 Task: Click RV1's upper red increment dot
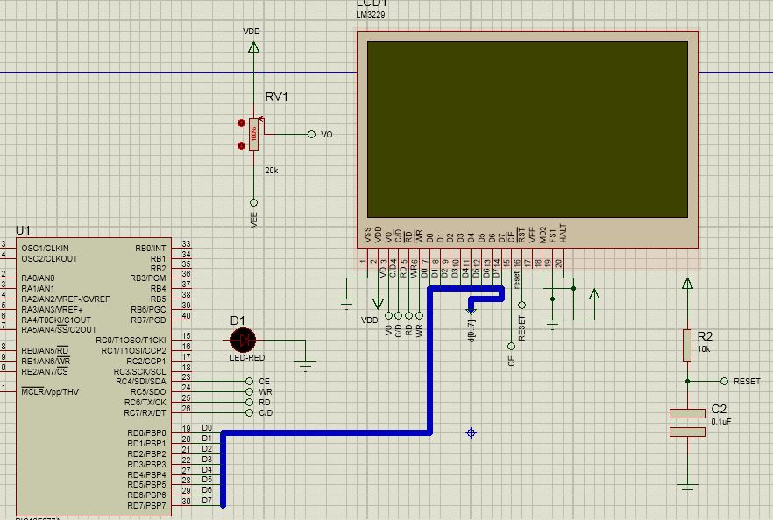[241, 123]
